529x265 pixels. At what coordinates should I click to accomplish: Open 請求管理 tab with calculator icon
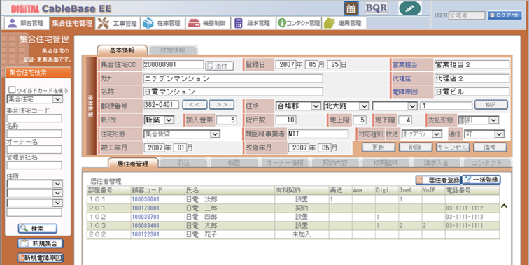[x=253, y=23]
